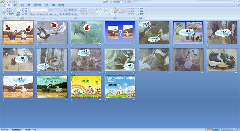Delete the selected slide (删除)
The height and width of the screenshot is (131, 240).
tap(25, 14)
